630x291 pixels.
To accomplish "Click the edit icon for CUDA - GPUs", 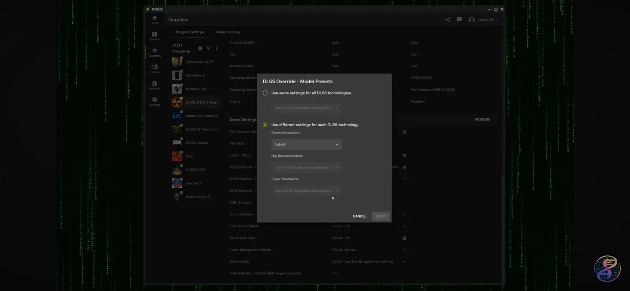I will point(404,155).
